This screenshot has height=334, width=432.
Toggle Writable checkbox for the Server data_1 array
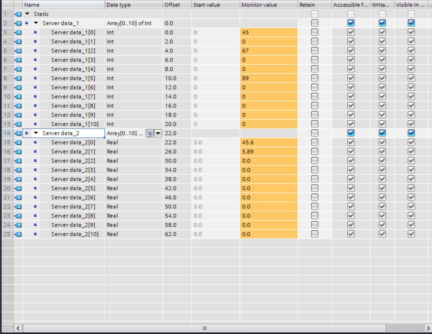coord(382,23)
